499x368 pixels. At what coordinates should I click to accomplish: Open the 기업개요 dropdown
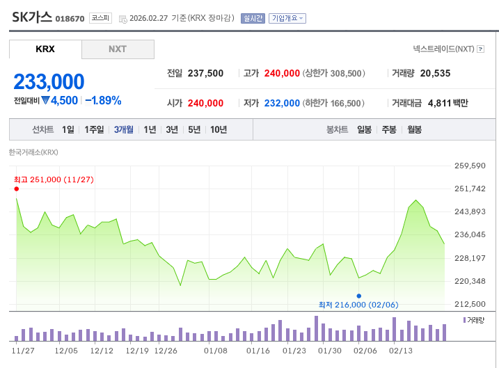(287, 19)
